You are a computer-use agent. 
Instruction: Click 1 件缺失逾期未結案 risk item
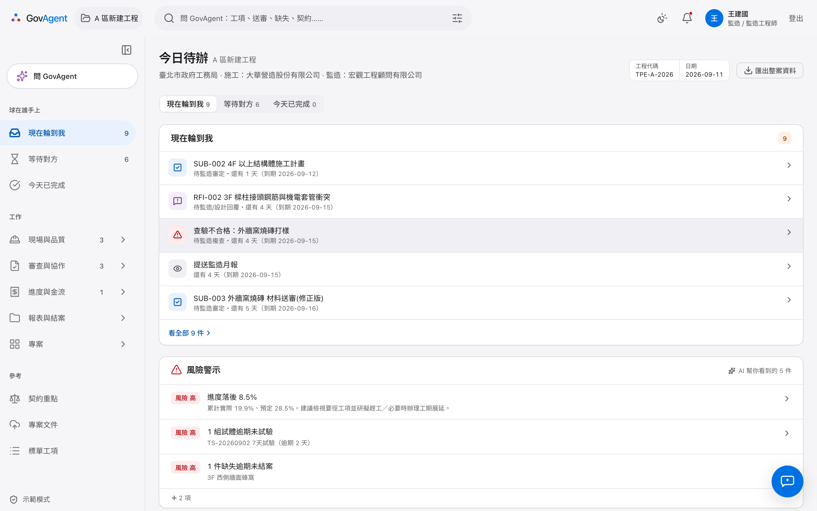click(481, 471)
